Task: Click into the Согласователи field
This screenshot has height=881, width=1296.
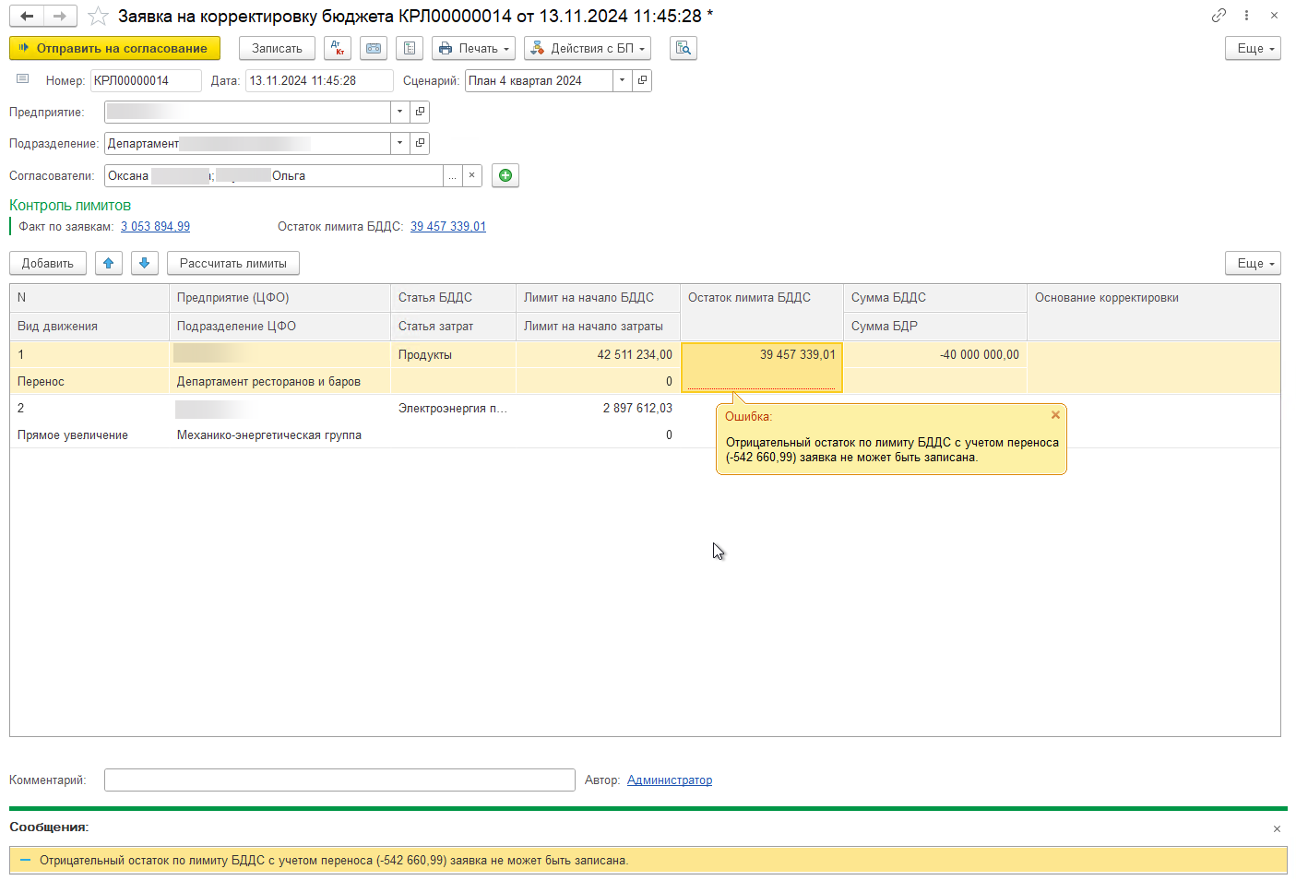Action: [274, 175]
